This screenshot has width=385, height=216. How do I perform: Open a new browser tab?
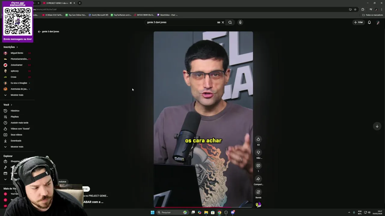coord(80,3)
